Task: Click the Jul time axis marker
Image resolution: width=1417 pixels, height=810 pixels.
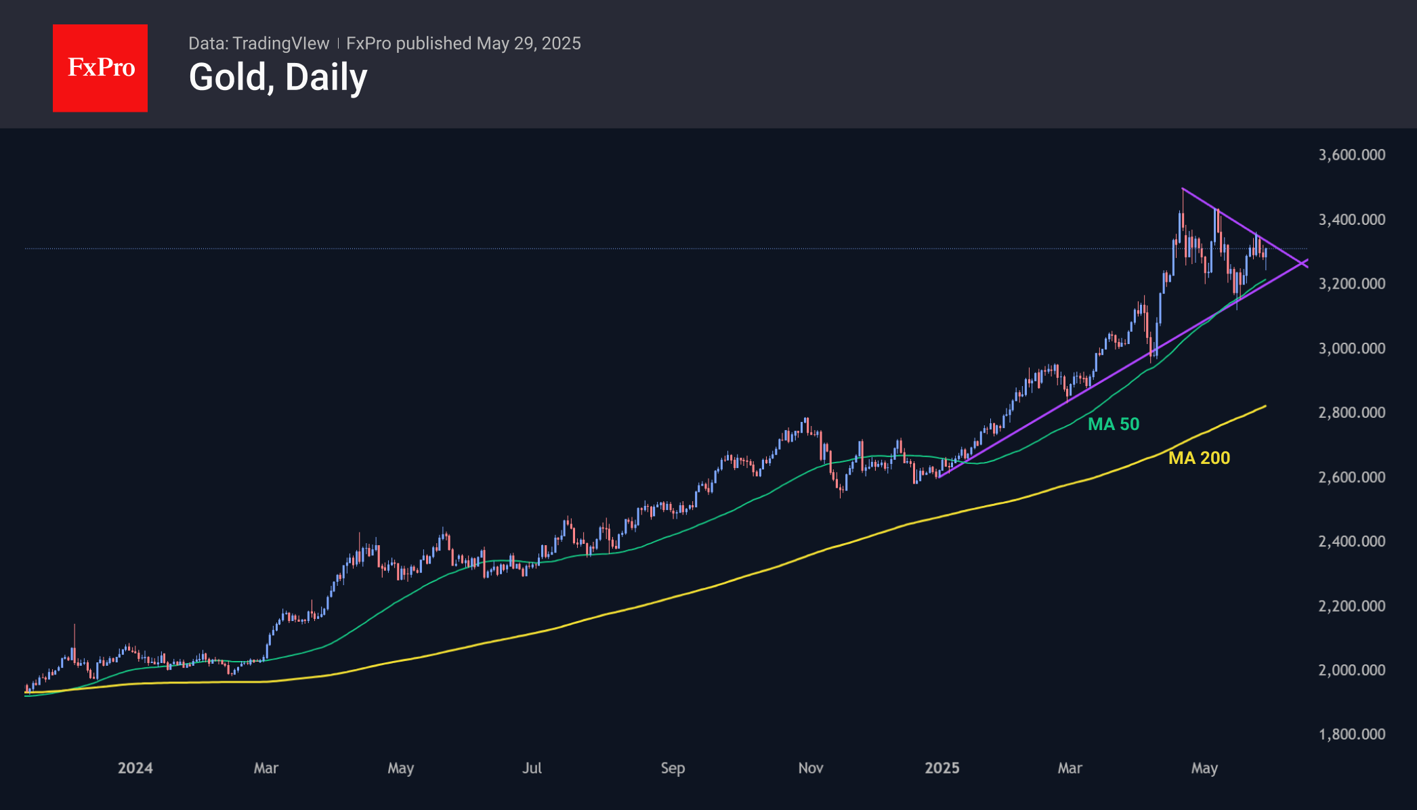Action: click(x=532, y=768)
